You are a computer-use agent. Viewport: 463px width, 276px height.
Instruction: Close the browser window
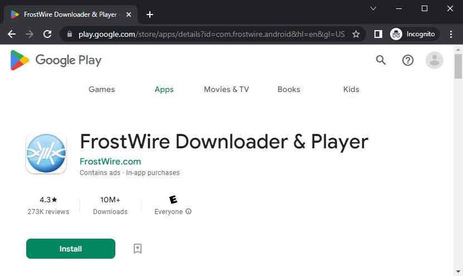[x=450, y=8]
